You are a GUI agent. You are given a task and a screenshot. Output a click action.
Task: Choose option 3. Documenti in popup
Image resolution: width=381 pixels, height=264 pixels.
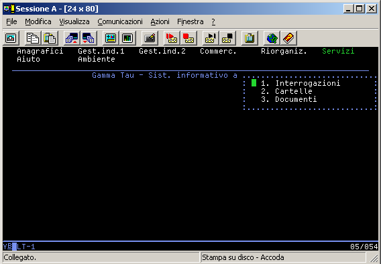pyautogui.click(x=289, y=99)
